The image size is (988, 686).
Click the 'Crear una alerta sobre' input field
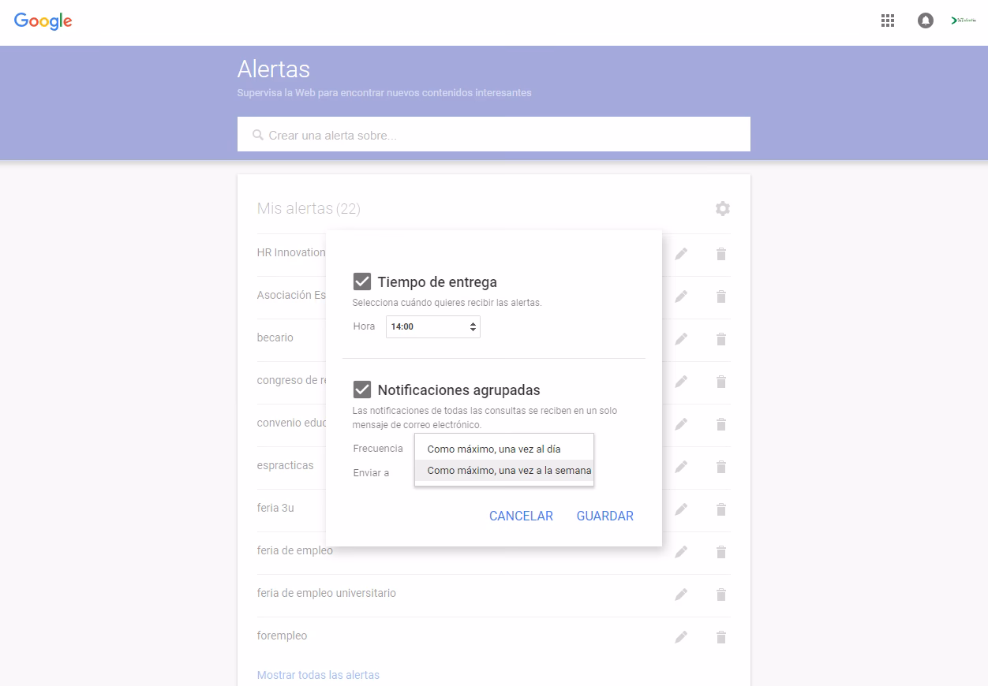[x=493, y=134]
